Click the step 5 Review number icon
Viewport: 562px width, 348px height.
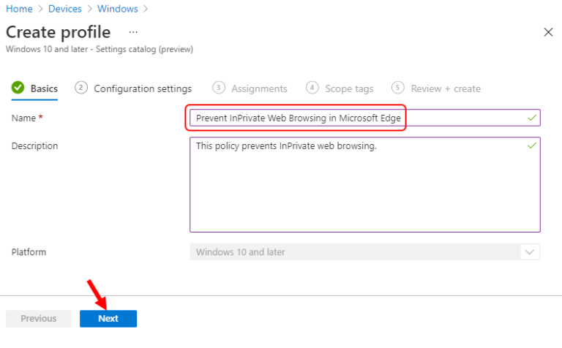coord(398,88)
